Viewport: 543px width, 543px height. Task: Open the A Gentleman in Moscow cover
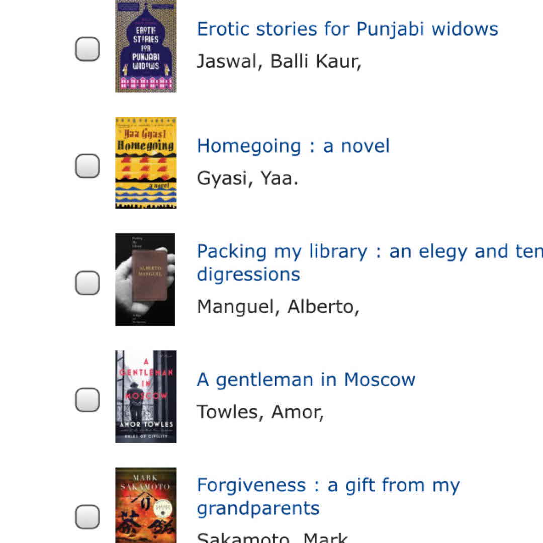(x=146, y=396)
